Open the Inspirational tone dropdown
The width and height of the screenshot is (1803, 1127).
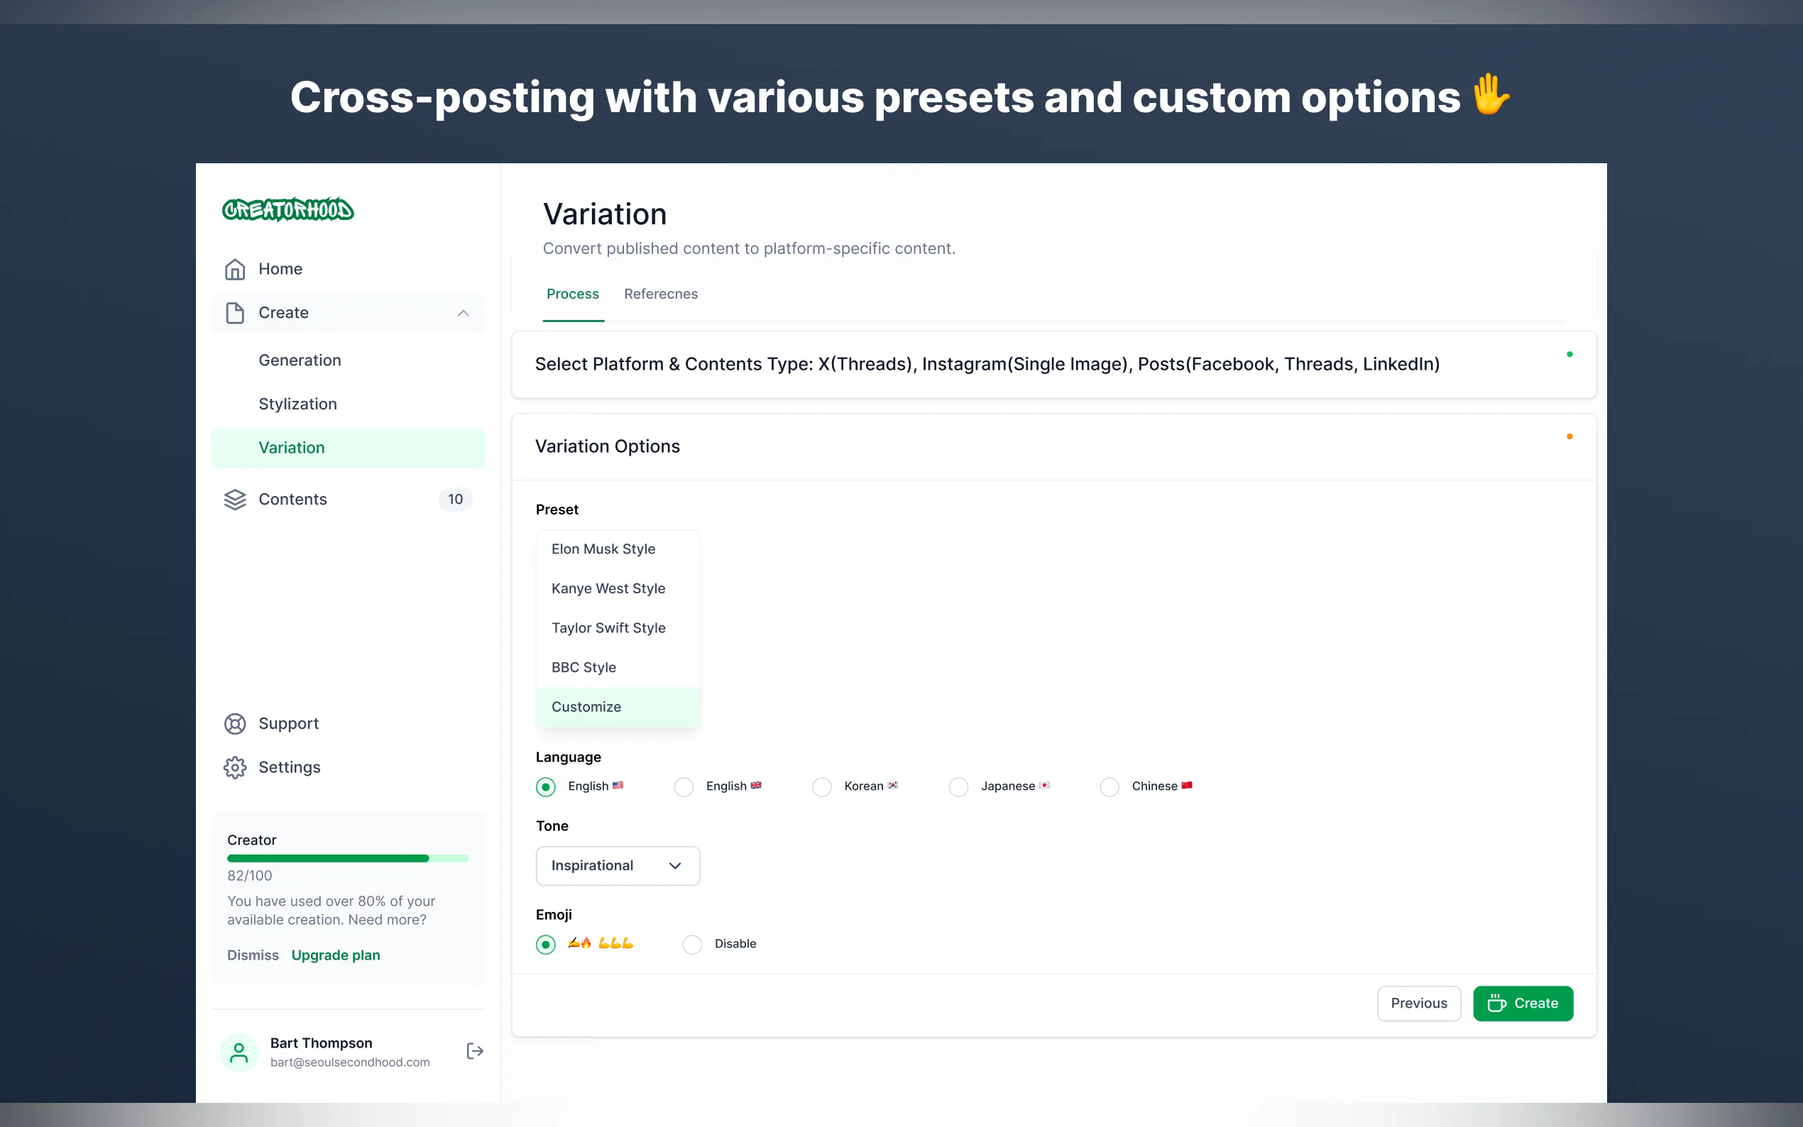tap(617, 865)
